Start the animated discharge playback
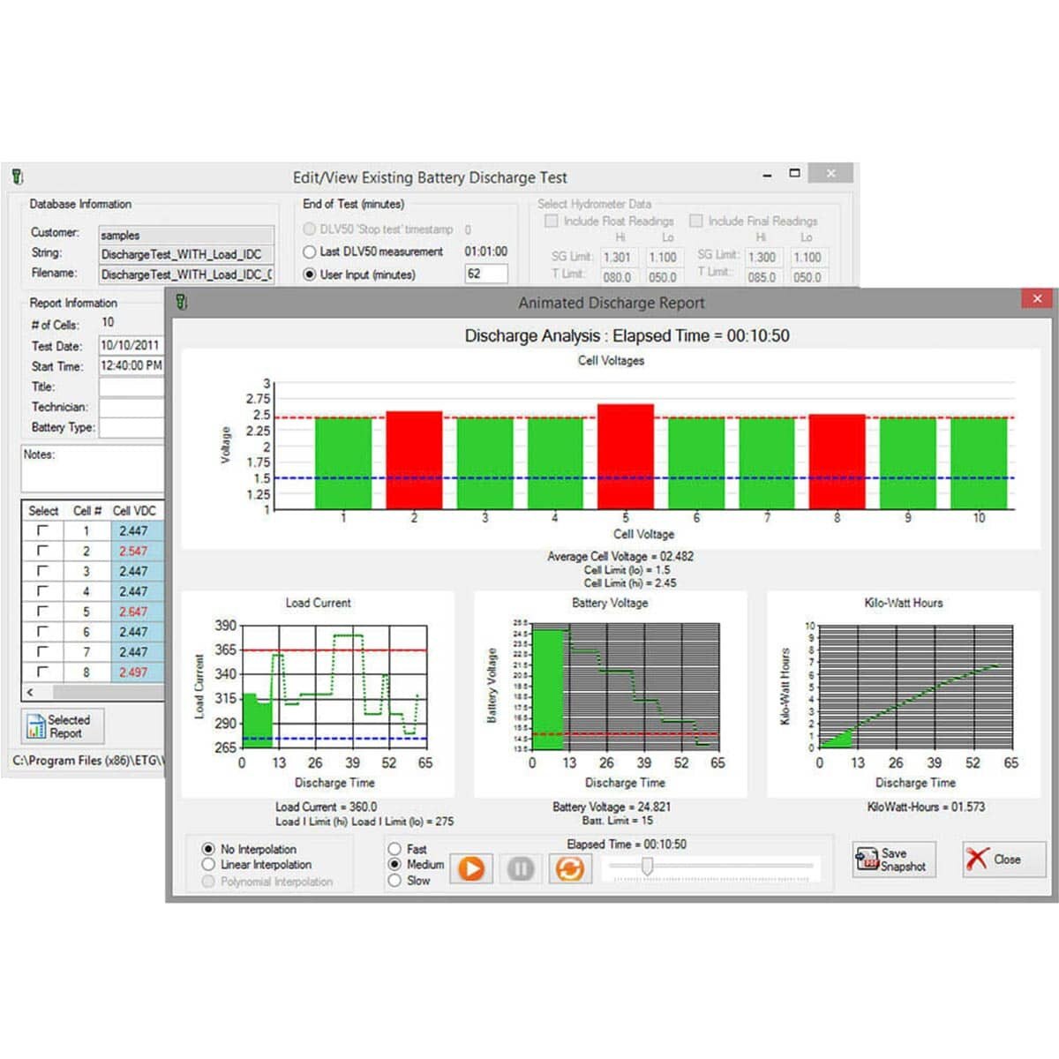This screenshot has height=1059, width=1059. [471, 868]
